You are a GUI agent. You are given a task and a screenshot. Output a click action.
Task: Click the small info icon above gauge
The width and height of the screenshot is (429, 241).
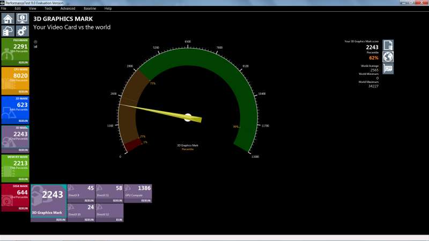[x=36, y=42]
